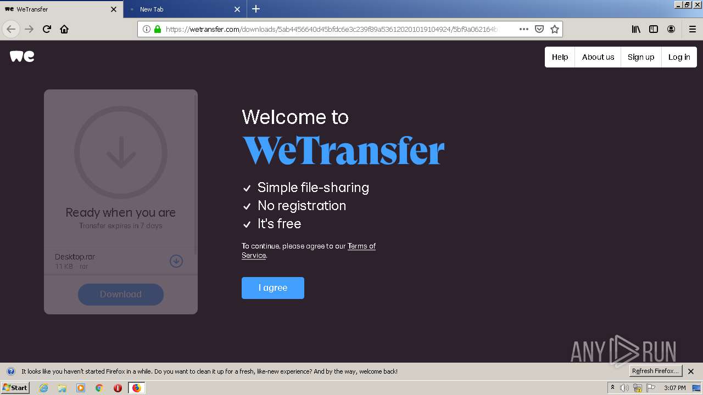Click the Refresh Firefox button
Image resolution: width=703 pixels, height=395 pixels.
pos(655,371)
